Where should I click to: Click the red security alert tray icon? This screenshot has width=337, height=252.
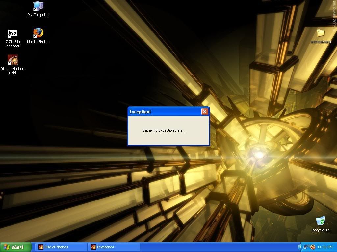click(313, 247)
